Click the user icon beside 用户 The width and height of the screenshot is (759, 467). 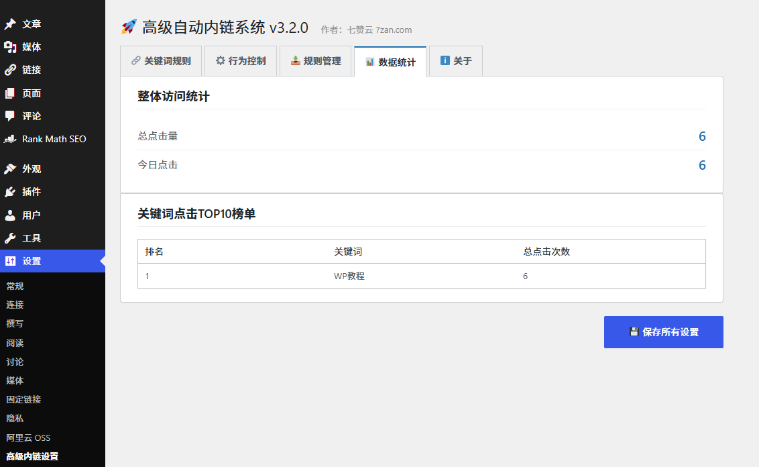[x=10, y=215]
